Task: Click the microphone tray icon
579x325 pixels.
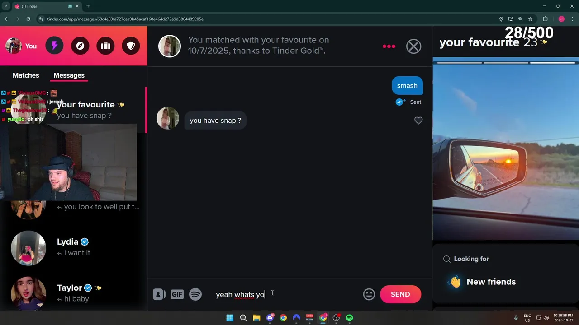Action: point(516,318)
